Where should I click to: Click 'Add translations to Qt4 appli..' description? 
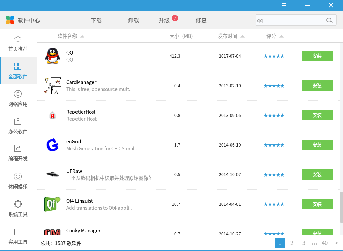[x=99, y=208]
